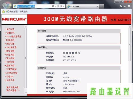The width and height of the screenshot is (133, 99).
Task: Expand 安全功能 in the sidebar
Action: (x=10, y=55)
